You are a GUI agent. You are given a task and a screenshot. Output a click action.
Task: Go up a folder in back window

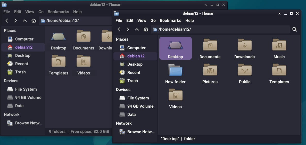(x=25, y=20)
